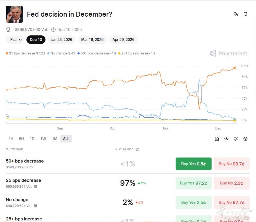
Task: Click the rewards icon under 25 bps decrease
Action: click(35, 187)
